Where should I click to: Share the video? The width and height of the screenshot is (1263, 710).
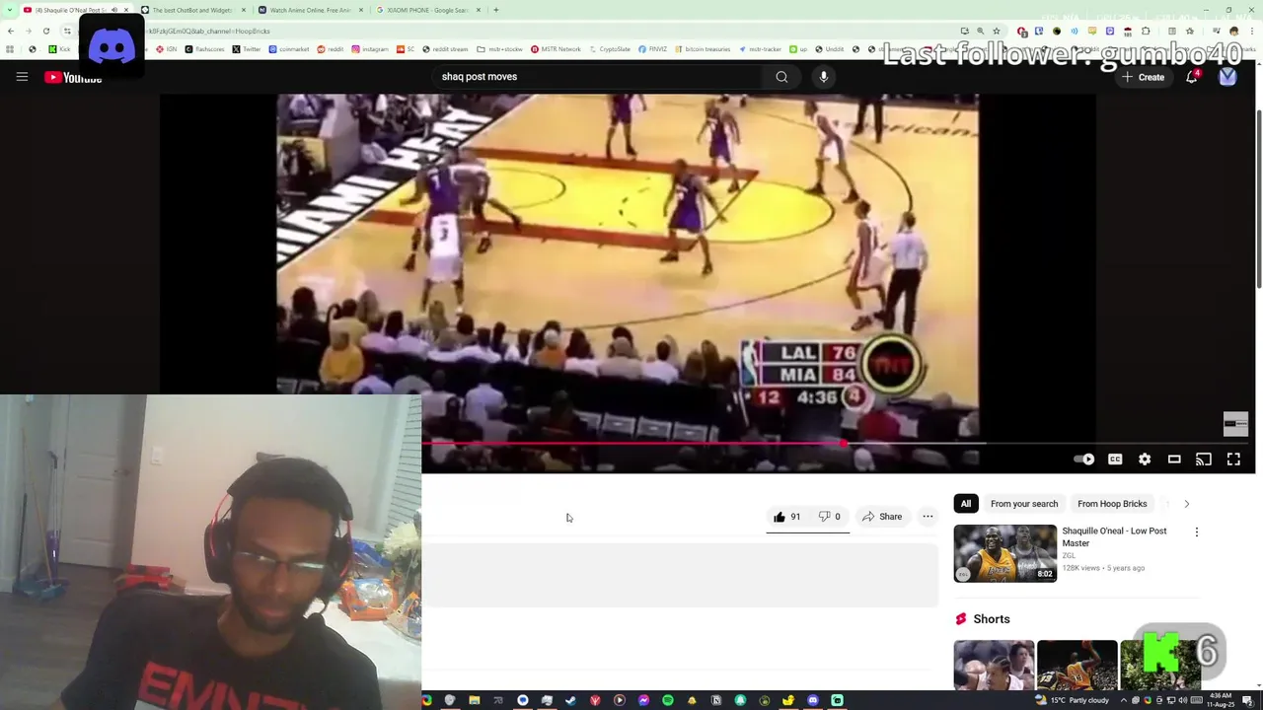882,517
